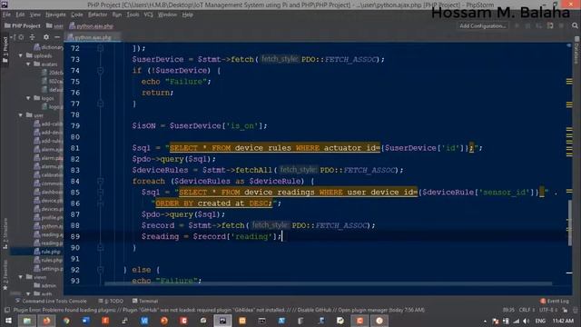Select the dashboard file in project tree
Screen dimensions: 581x327
pos(48,192)
